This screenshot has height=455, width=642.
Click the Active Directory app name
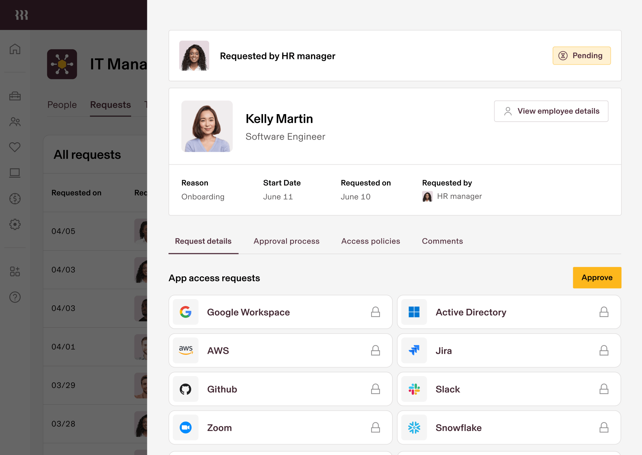point(471,312)
